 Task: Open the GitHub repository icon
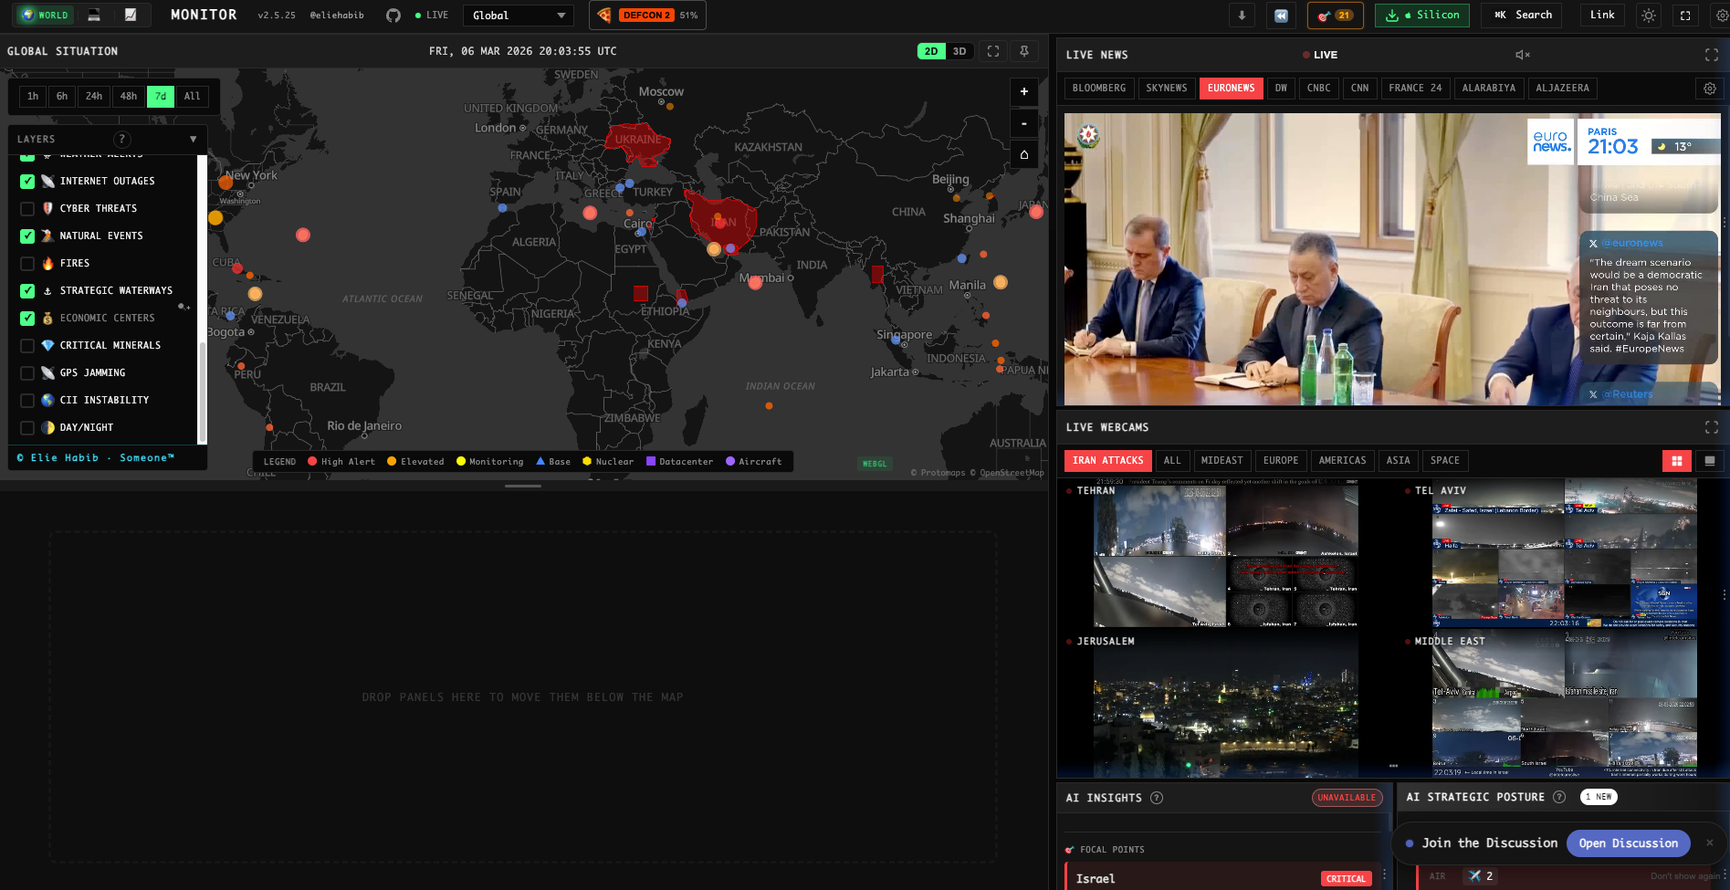coord(393,16)
